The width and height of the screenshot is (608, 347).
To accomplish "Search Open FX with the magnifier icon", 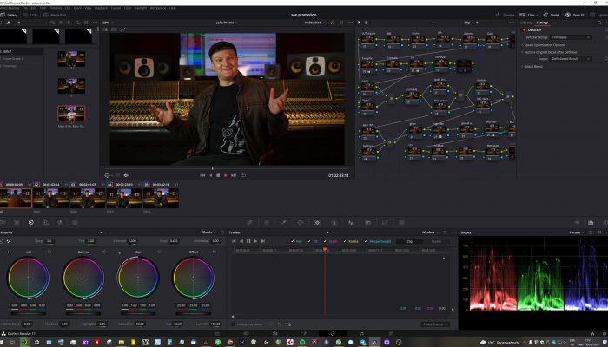I will click(599, 23).
